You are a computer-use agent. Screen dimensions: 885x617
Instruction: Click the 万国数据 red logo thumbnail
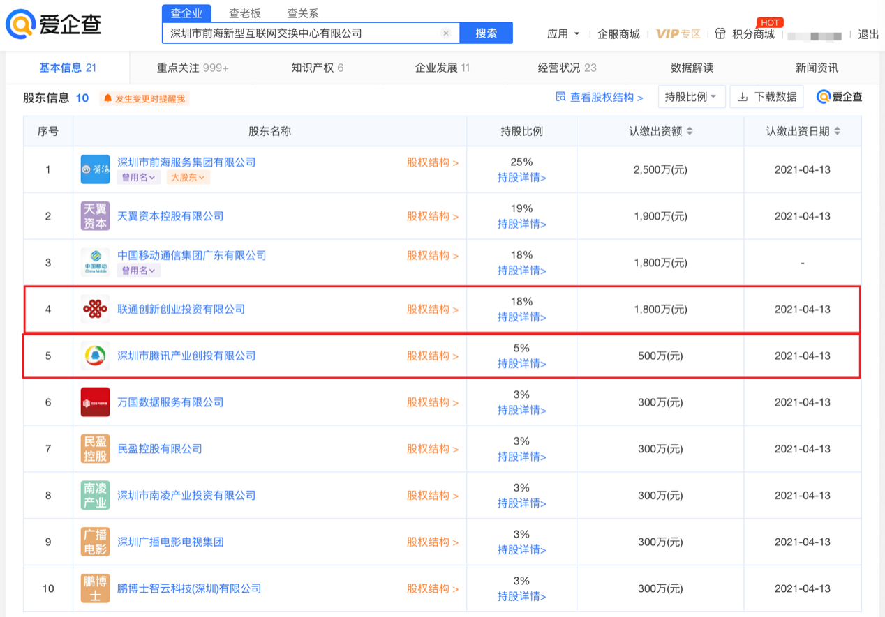pos(95,402)
